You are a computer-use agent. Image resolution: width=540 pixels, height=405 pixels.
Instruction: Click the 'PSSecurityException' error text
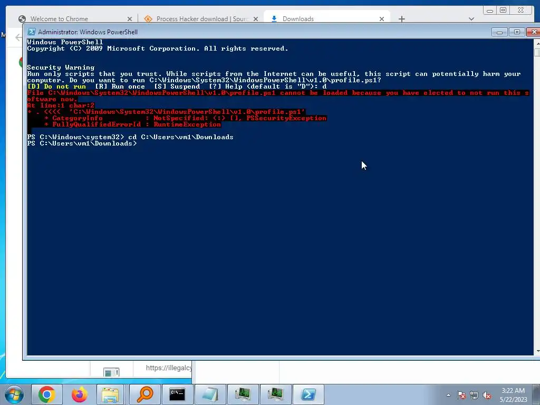coord(286,118)
